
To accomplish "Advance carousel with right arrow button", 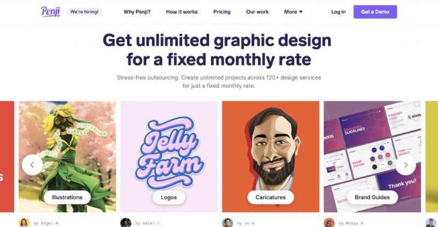I will point(405,165).
